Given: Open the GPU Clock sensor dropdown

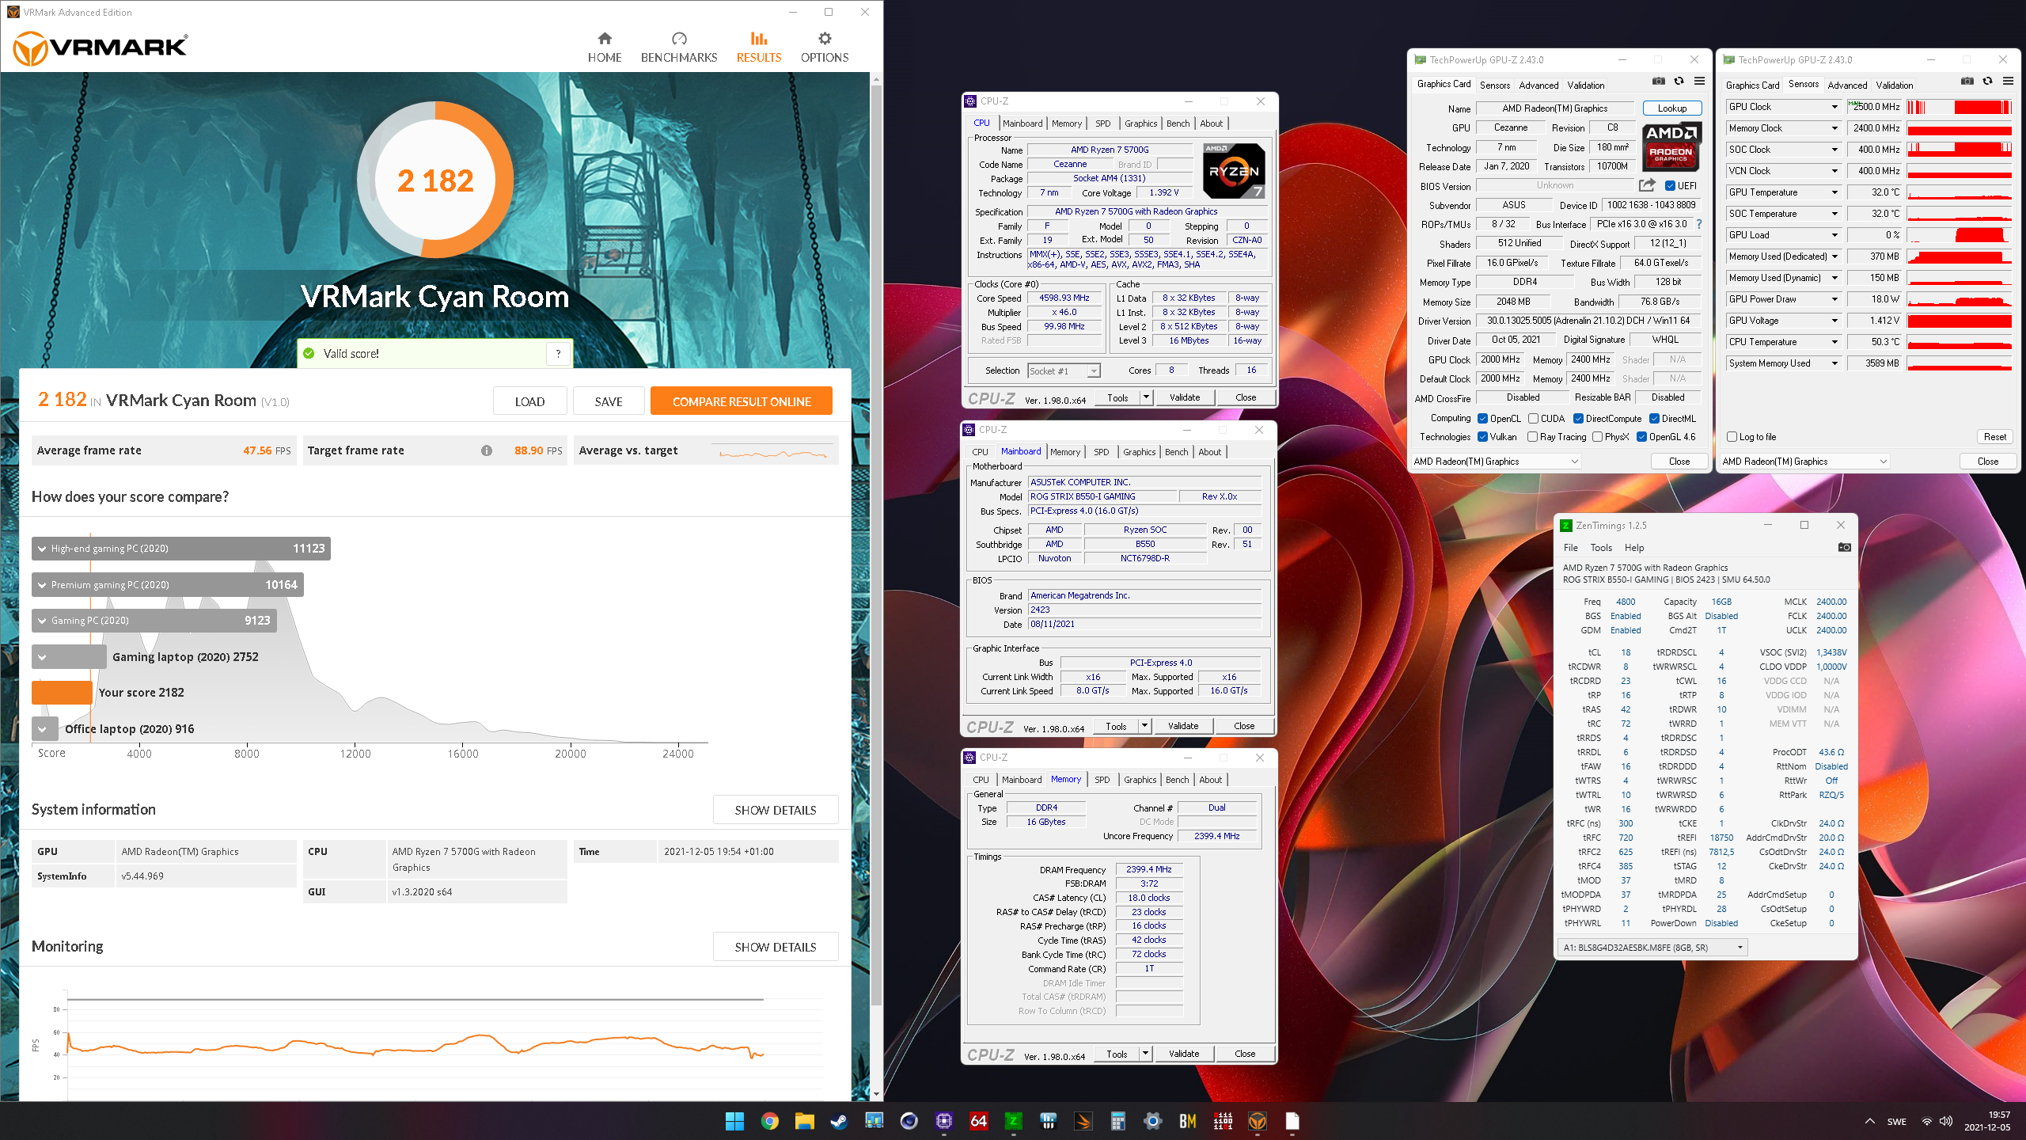Looking at the screenshot, I should point(1834,107).
